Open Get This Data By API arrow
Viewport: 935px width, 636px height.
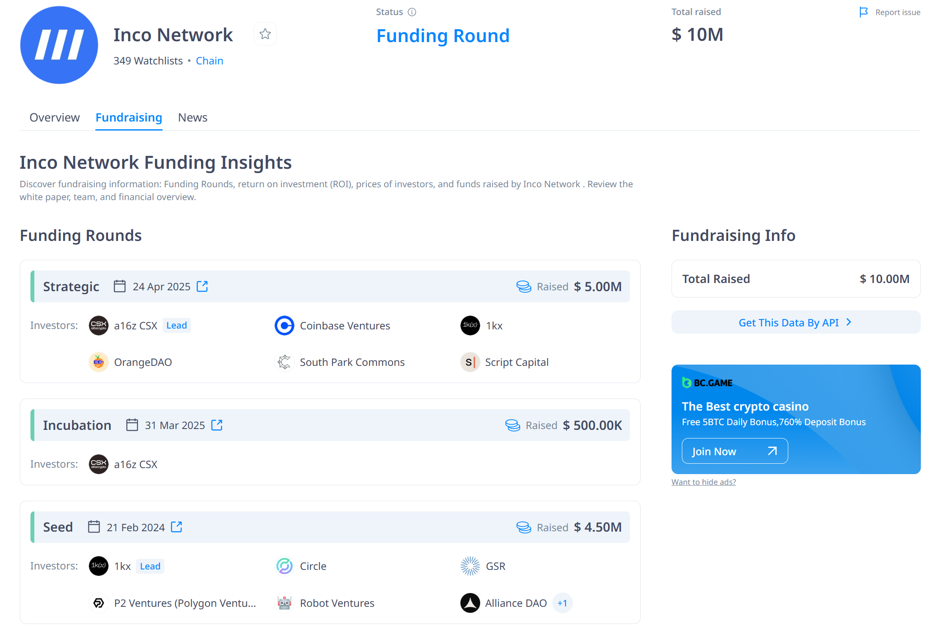[848, 322]
